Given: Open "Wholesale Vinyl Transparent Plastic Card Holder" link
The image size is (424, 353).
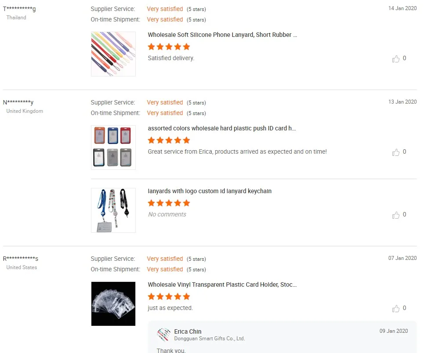Looking at the screenshot, I should (x=222, y=285).
